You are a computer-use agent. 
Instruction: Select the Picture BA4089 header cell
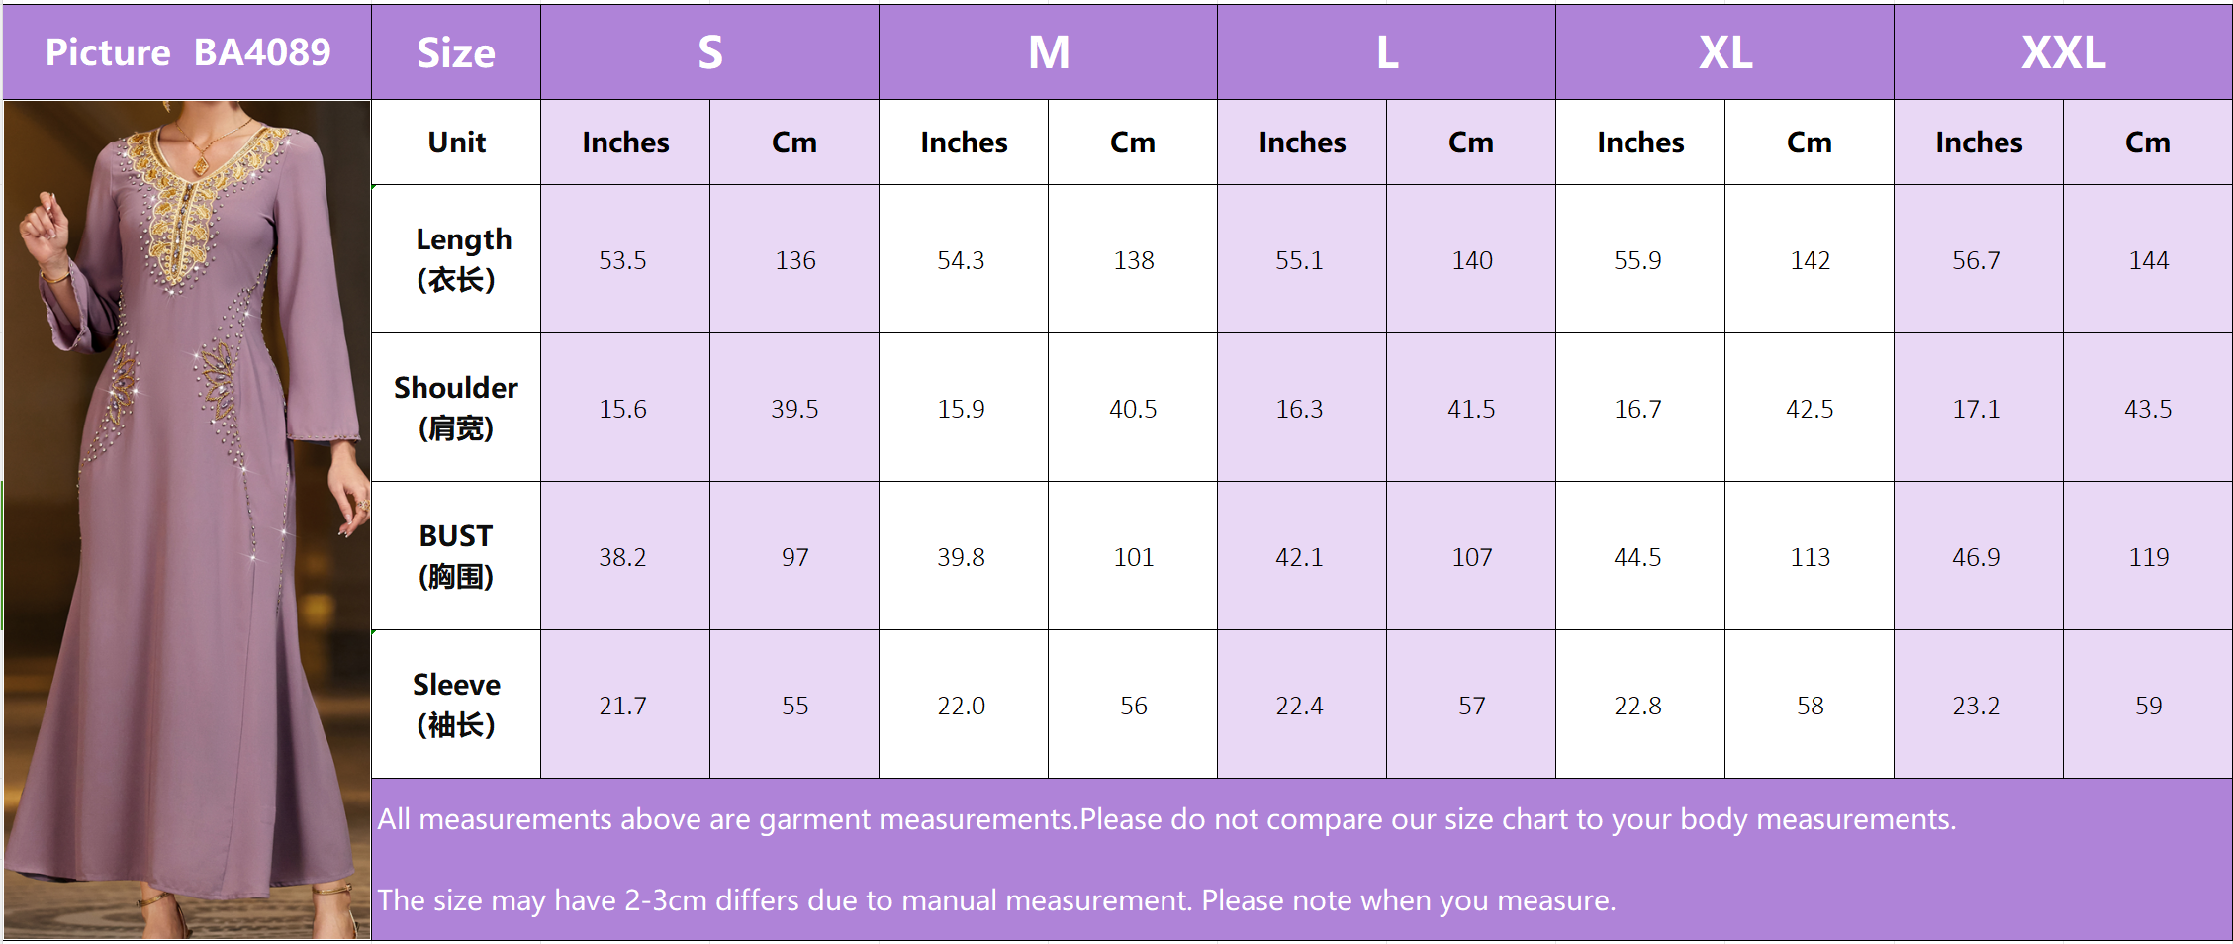pyautogui.click(x=187, y=52)
